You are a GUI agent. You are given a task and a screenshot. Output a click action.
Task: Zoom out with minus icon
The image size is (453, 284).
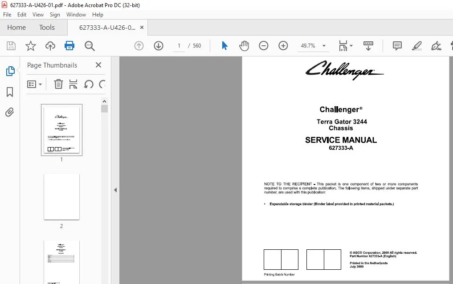(264, 45)
